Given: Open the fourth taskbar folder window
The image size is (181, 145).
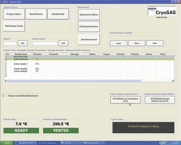Looking at the screenshot, I should [x=94, y=143].
